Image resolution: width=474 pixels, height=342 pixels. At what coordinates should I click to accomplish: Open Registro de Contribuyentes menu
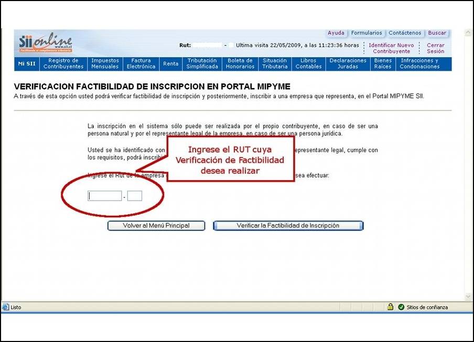[x=63, y=64]
